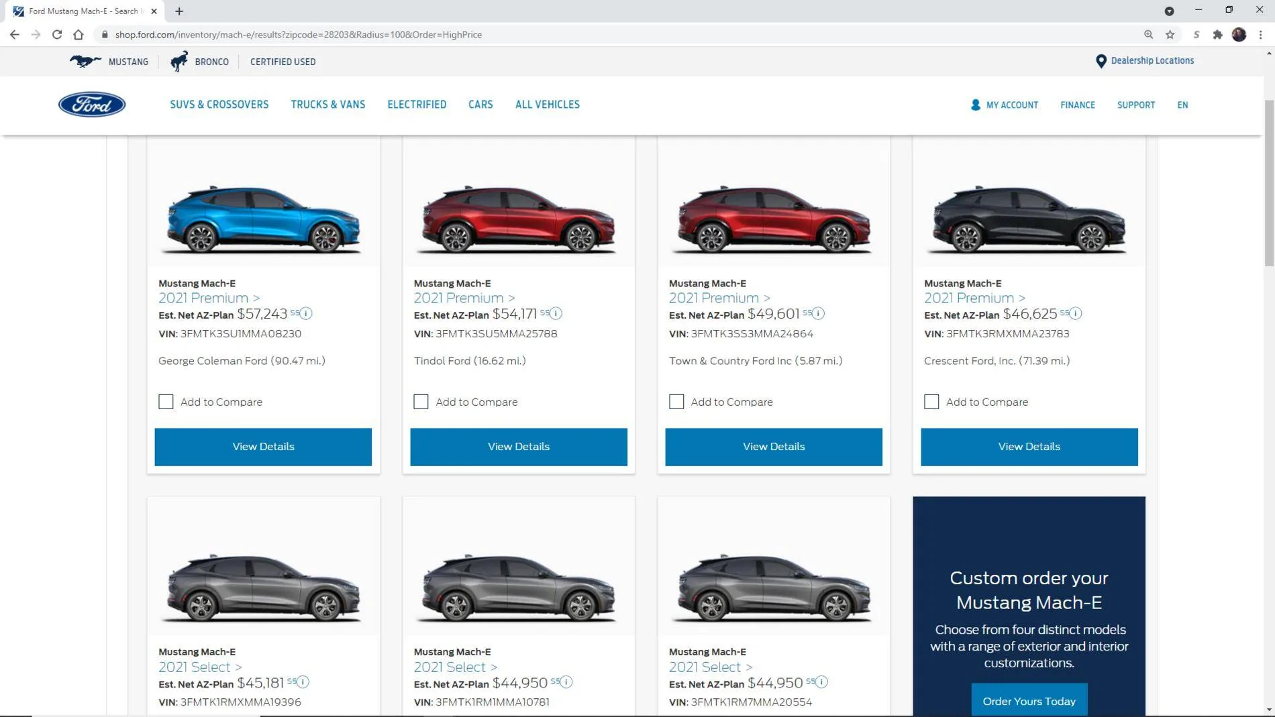Open the Electrified menu

pyautogui.click(x=417, y=105)
